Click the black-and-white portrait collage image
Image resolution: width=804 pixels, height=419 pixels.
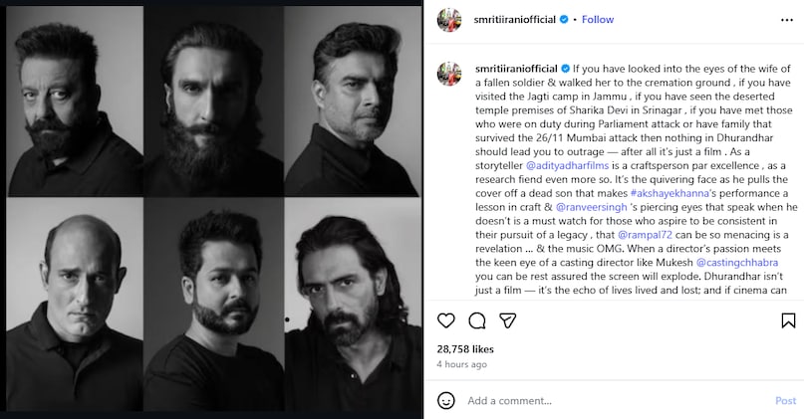coord(212,209)
